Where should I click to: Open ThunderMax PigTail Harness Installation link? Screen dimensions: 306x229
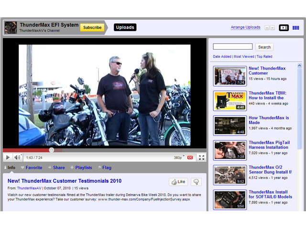[x=269, y=145]
